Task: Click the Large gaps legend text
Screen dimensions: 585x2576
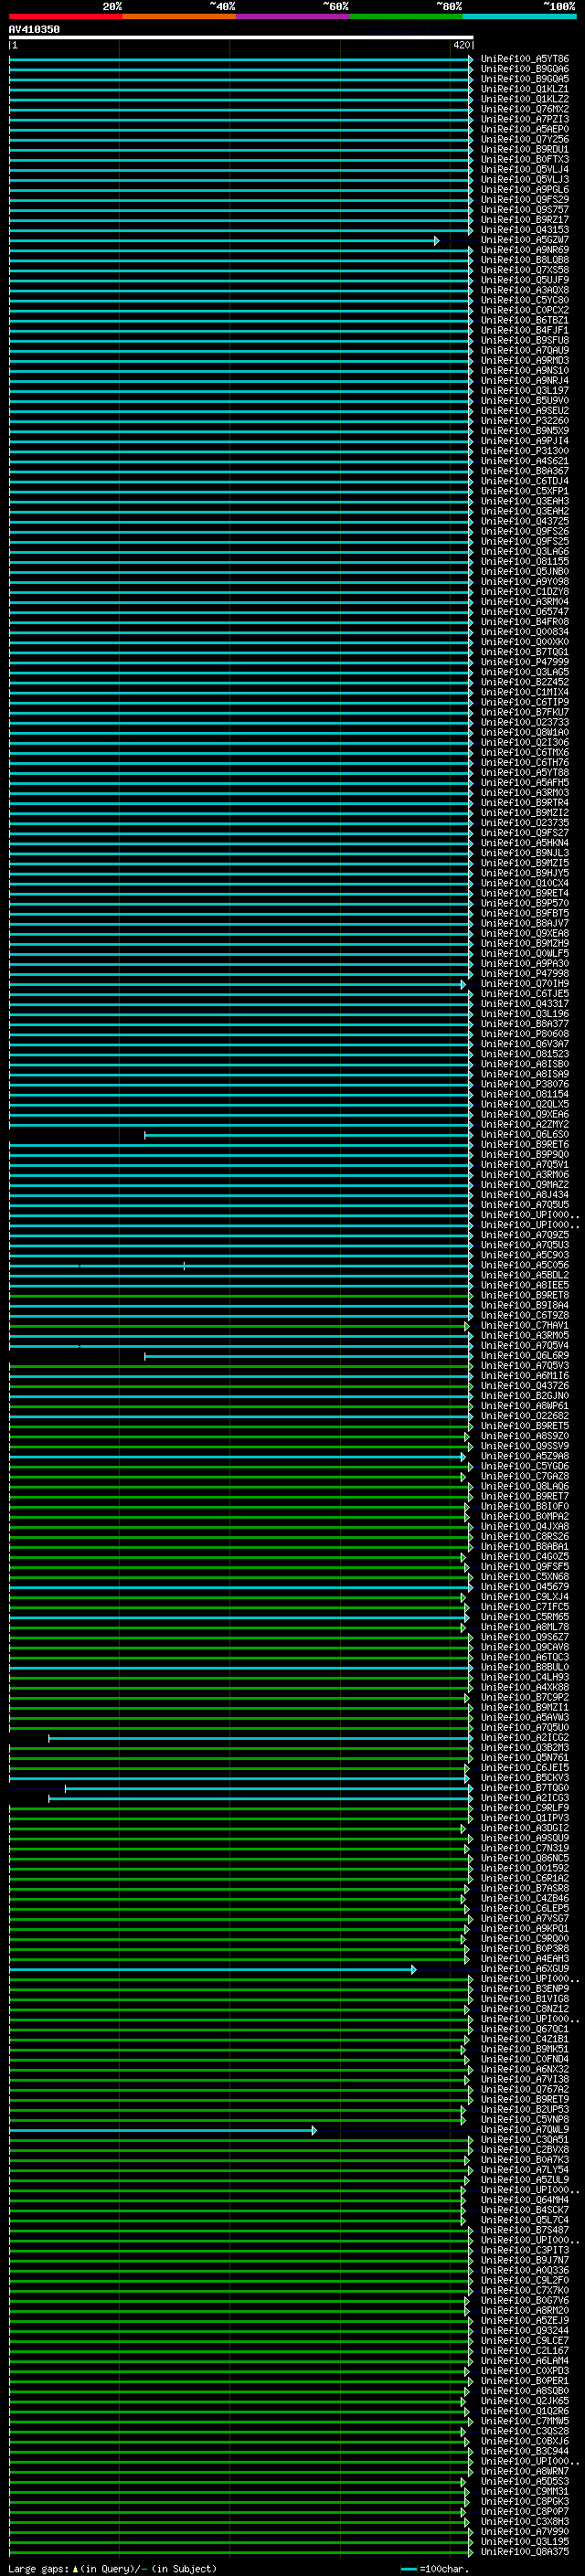Action: (x=112, y=2568)
